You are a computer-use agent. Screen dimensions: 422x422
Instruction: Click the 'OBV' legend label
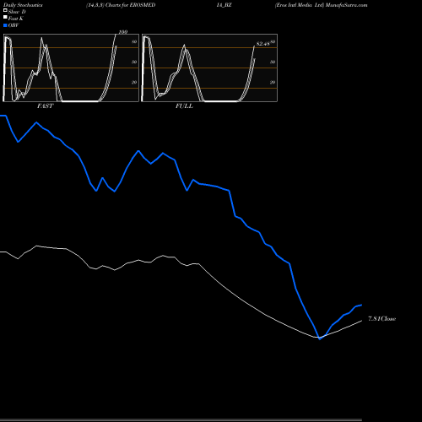[x=14, y=25]
